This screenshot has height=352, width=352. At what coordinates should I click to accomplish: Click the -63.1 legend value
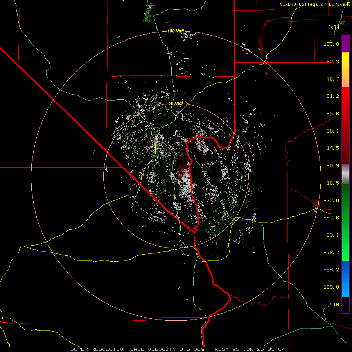331,235
